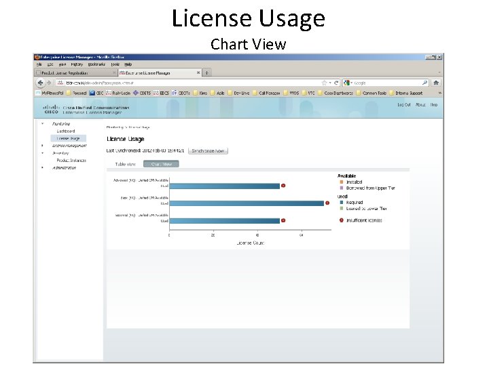Close the Product License Registration tab

(114, 73)
